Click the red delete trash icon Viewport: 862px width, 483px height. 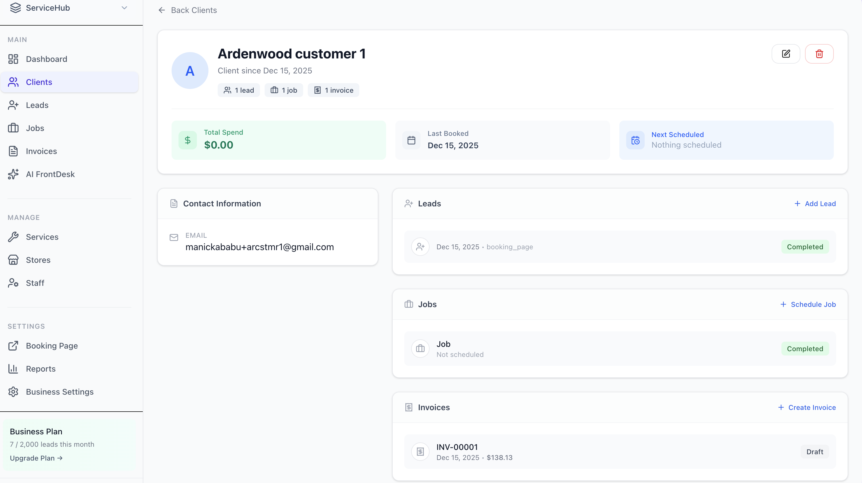[819, 54]
